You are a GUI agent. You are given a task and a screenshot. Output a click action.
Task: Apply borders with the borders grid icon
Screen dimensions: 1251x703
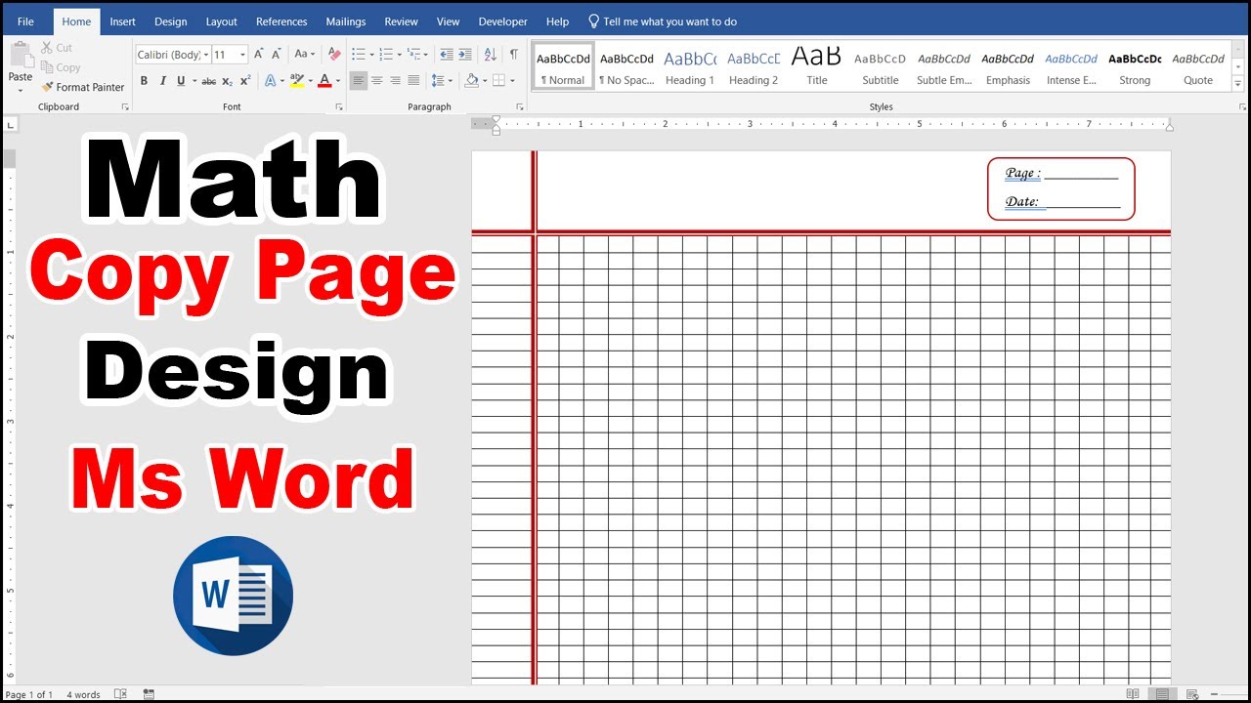pos(498,81)
